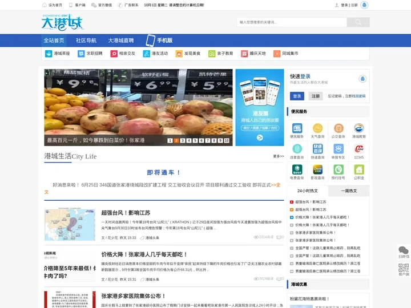Select carousel slide number 8

pos(214,140)
